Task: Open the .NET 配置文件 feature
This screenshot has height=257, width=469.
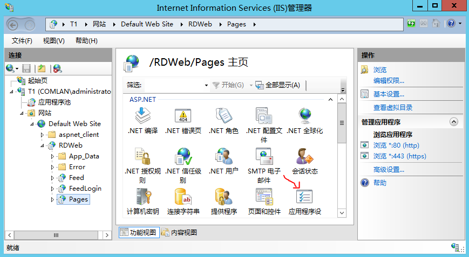Action: 264,115
